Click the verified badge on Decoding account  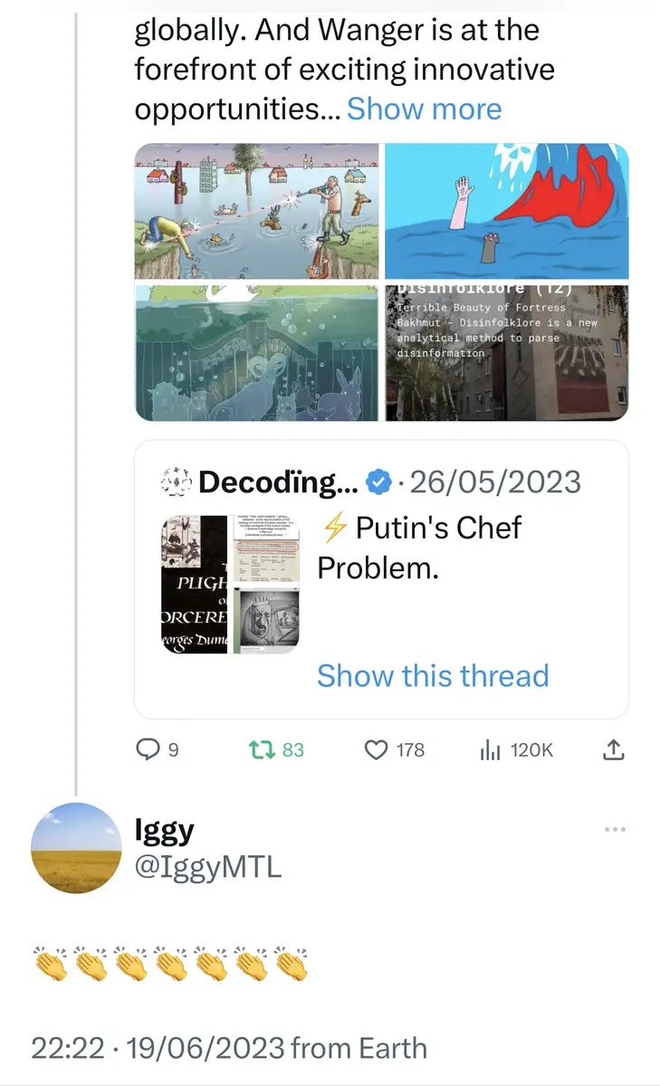(378, 483)
